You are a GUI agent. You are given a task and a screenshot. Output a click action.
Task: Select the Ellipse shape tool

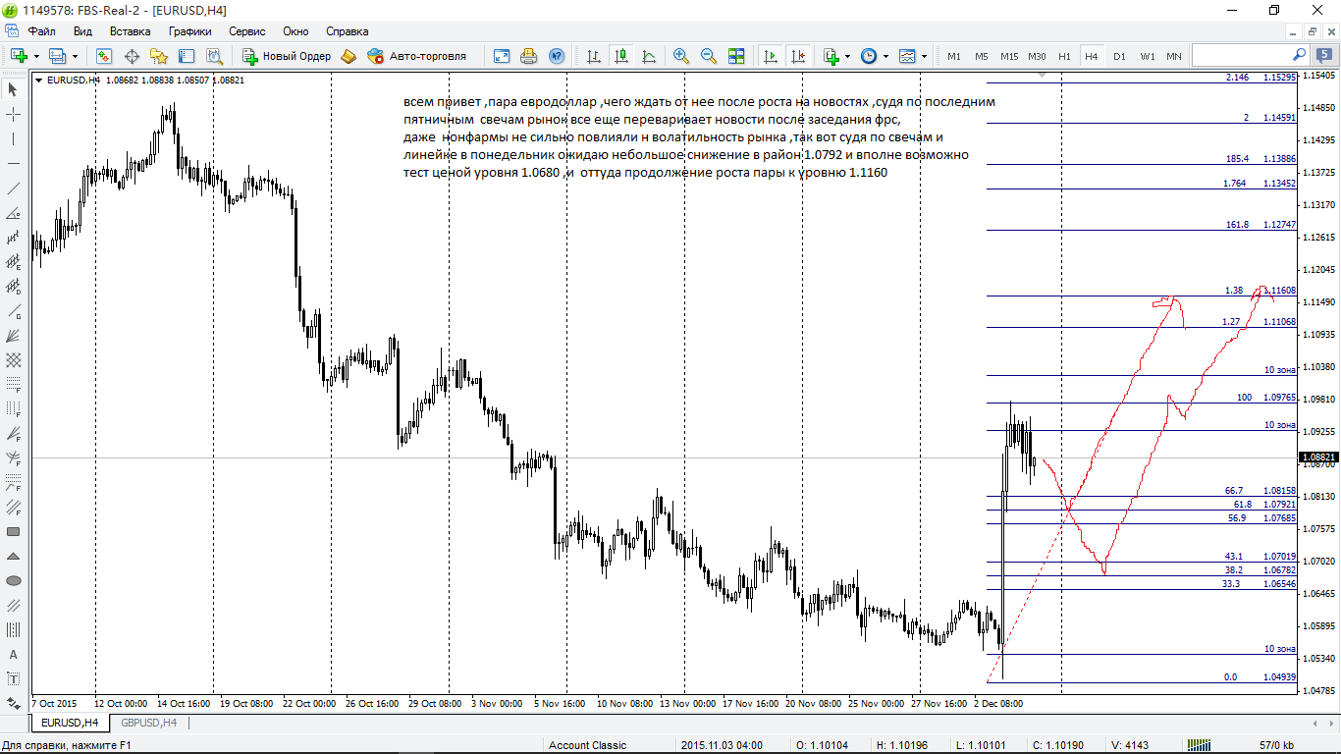(x=14, y=581)
